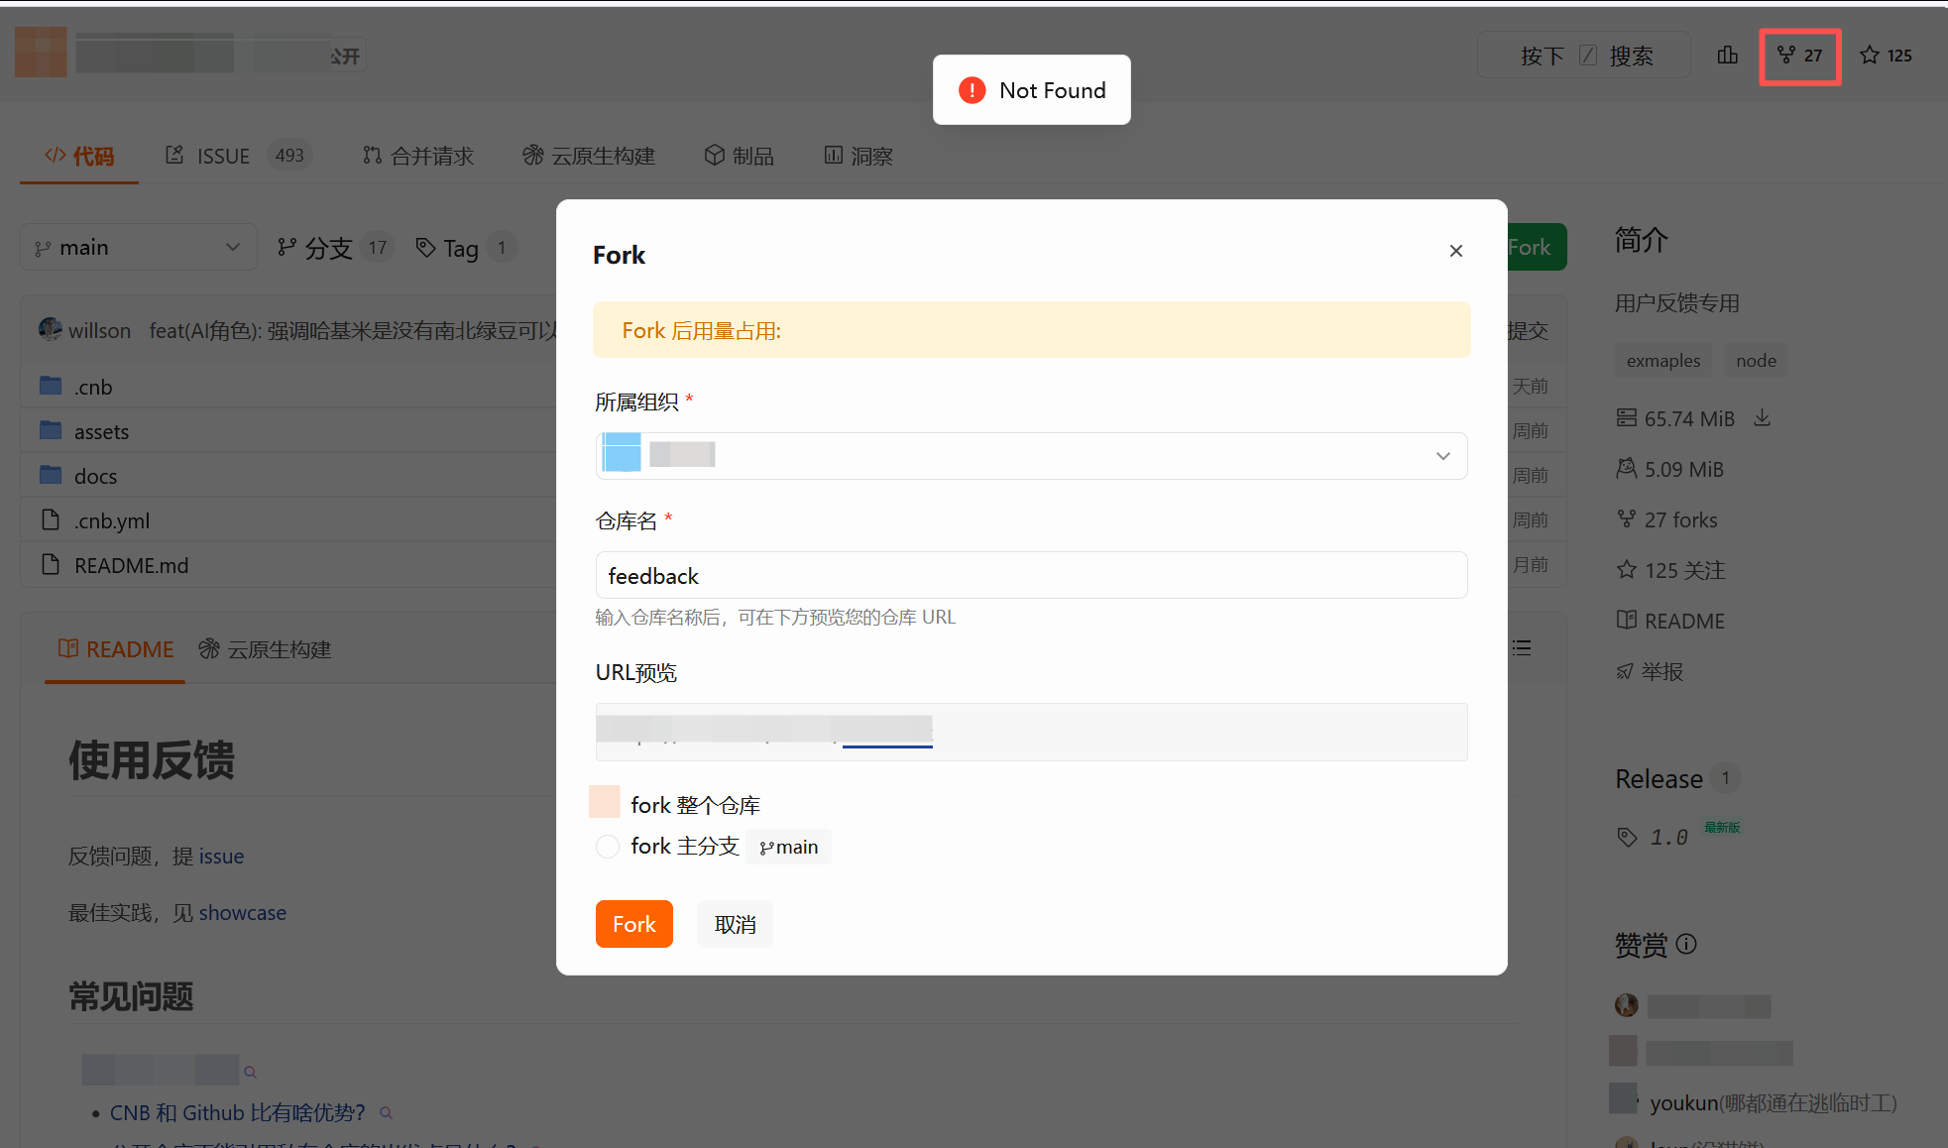Click the 取消 cancel button
Image resolution: width=1948 pixels, height=1148 pixels.
735,924
